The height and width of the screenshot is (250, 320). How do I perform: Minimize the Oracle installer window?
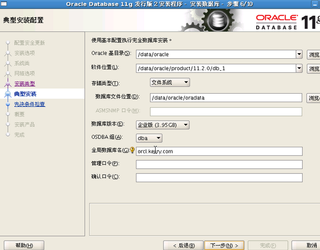coord(315,4)
